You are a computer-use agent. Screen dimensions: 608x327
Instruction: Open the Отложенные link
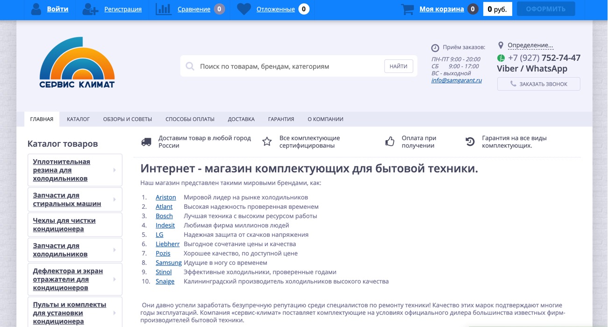tap(276, 9)
